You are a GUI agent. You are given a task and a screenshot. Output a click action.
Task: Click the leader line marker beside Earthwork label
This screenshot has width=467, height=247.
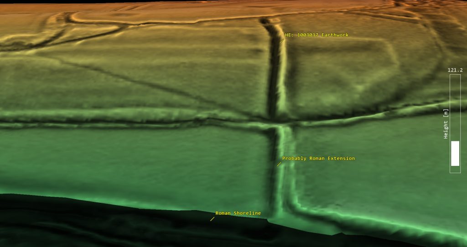click(282, 41)
